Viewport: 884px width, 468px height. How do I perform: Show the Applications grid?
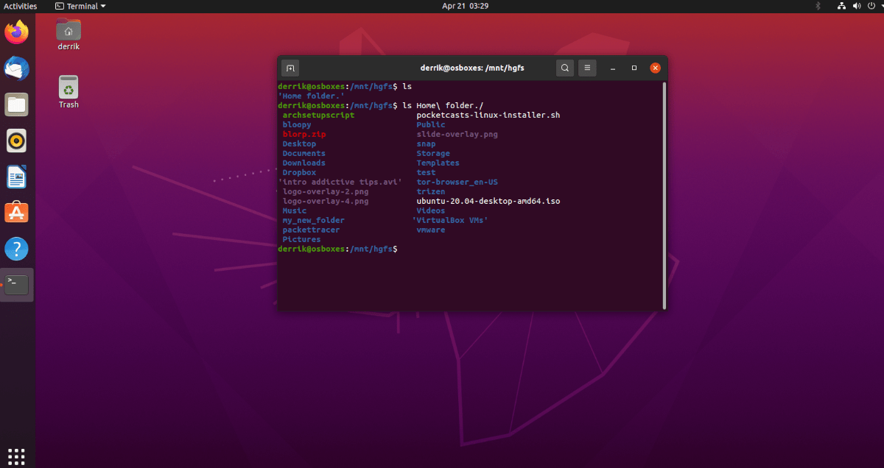pos(16,455)
